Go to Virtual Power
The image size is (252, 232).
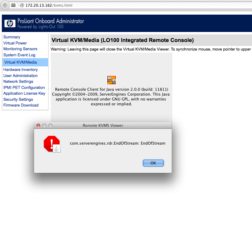tap(15, 43)
